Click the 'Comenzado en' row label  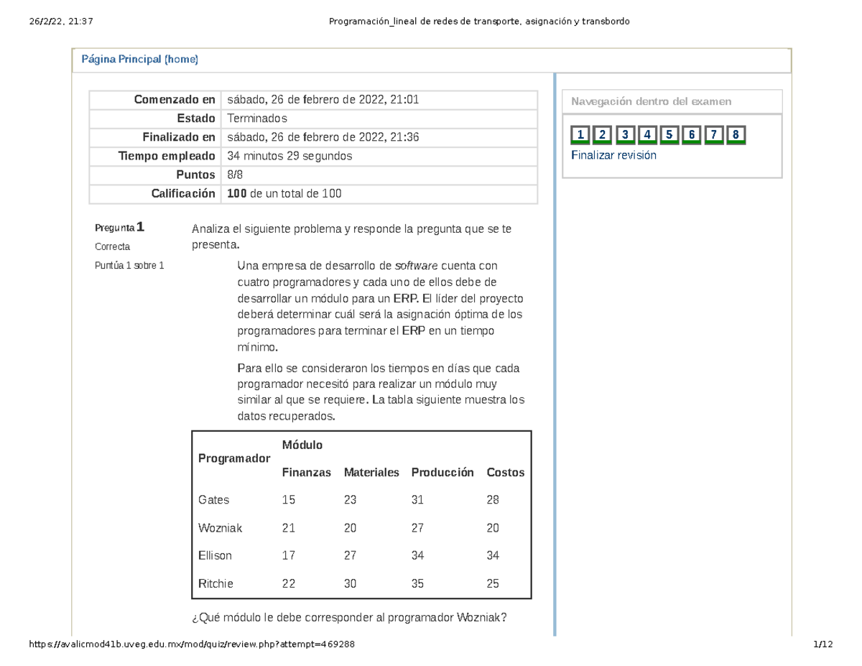[175, 99]
